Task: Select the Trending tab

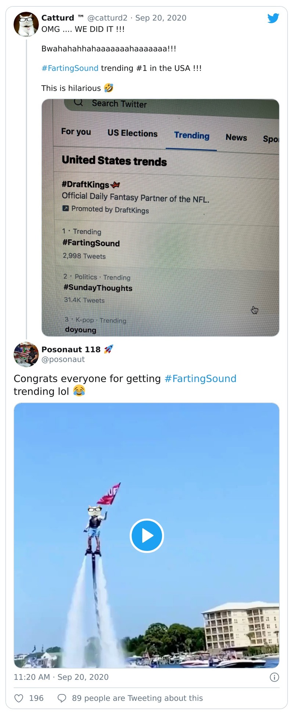Action: (191, 136)
